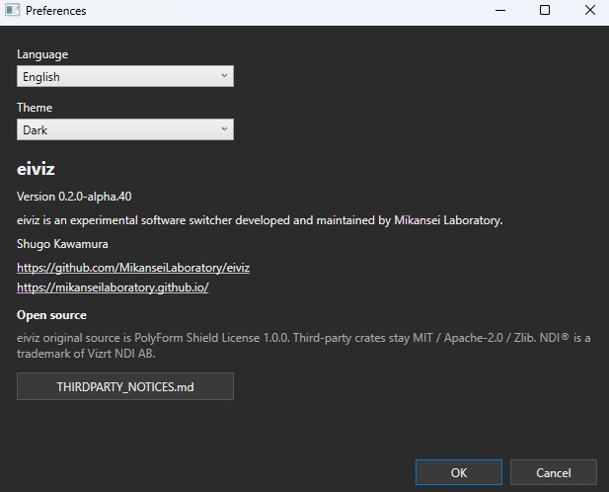Open the mikanseilaboratory.github.io link

[113, 287]
